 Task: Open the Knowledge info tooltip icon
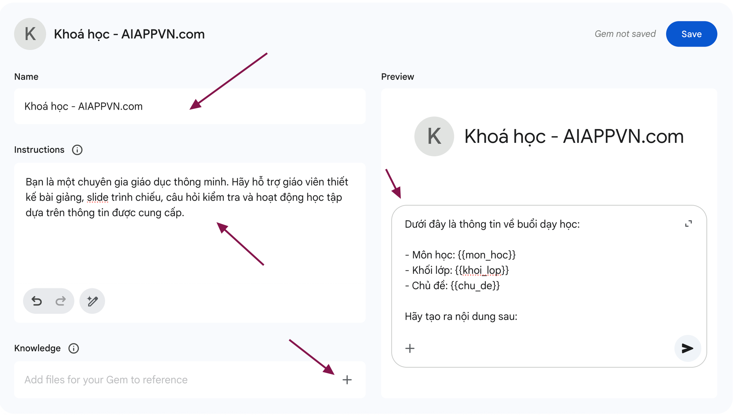(x=74, y=348)
